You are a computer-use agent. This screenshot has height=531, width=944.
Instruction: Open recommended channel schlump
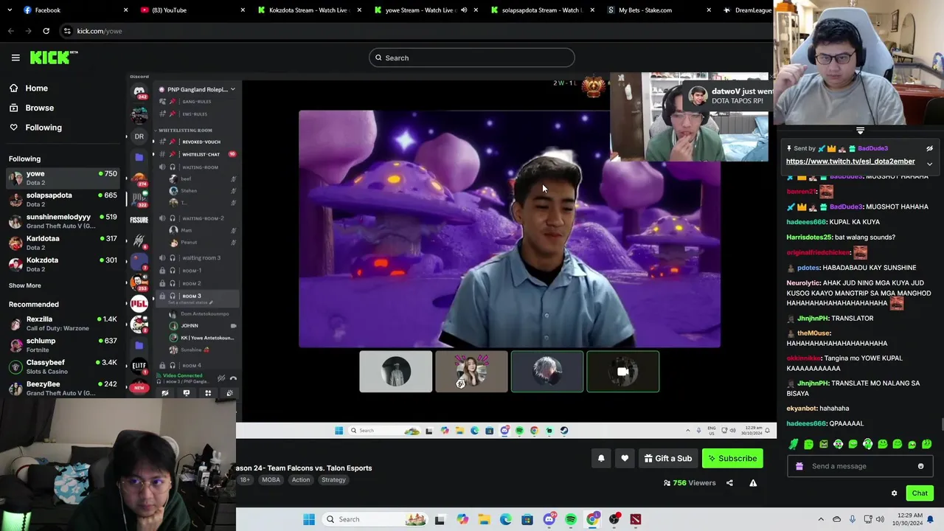[x=63, y=345]
